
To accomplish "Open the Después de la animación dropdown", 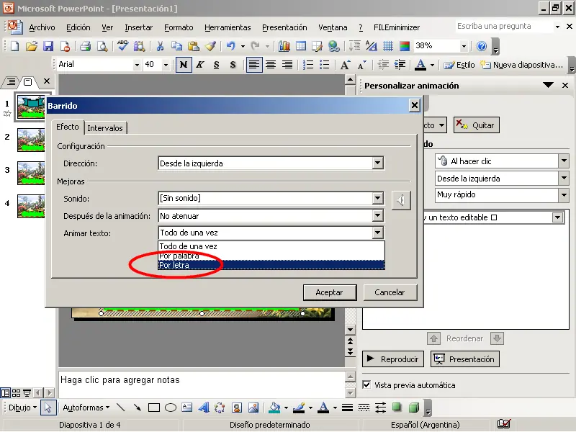I will coord(378,215).
